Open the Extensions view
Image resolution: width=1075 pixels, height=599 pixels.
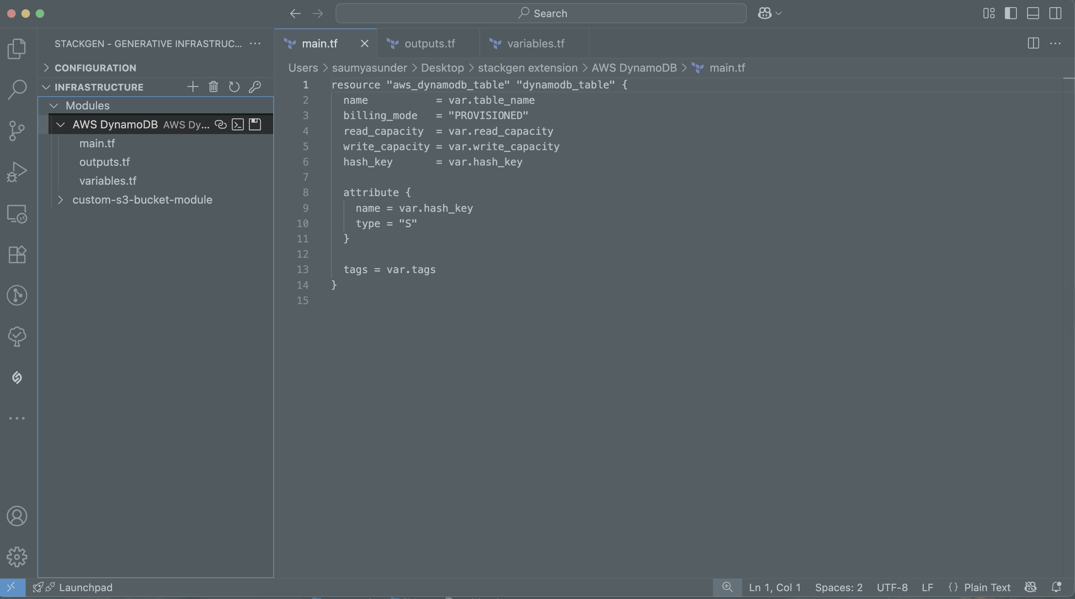(17, 254)
